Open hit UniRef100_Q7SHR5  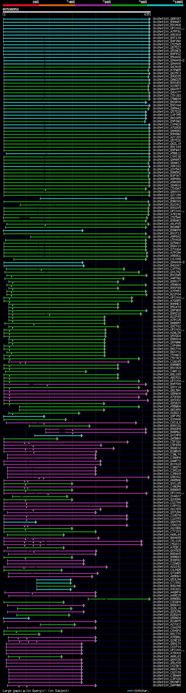point(167,573)
